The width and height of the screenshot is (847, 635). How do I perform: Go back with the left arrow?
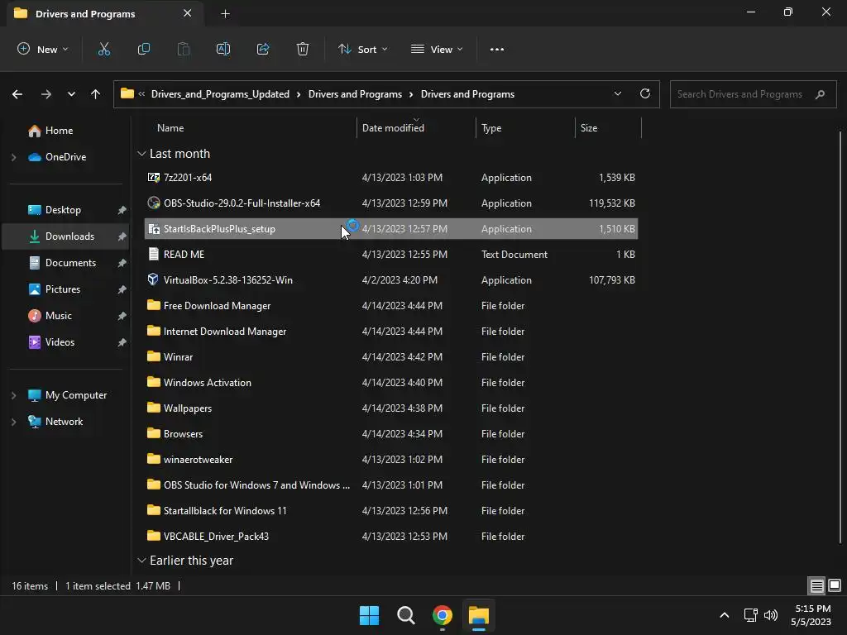pos(17,94)
